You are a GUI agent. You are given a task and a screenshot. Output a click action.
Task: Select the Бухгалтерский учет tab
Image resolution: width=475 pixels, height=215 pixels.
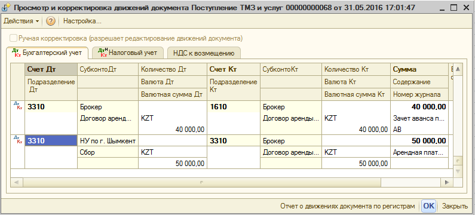pyautogui.click(x=47, y=53)
